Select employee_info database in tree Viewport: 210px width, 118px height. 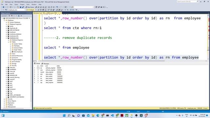14,36
